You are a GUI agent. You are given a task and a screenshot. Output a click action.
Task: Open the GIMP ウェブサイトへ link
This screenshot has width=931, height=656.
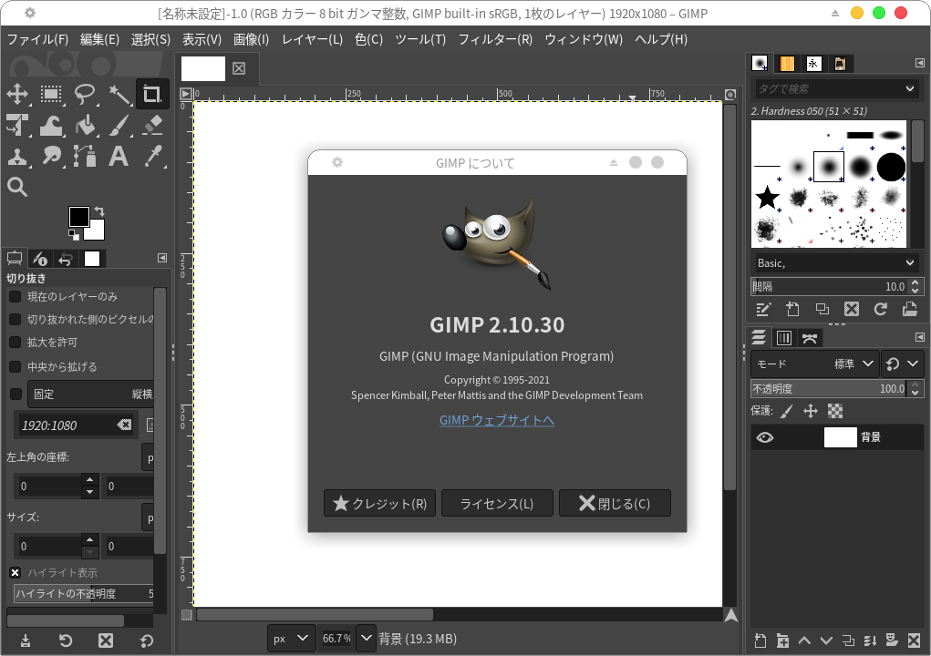(x=497, y=420)
